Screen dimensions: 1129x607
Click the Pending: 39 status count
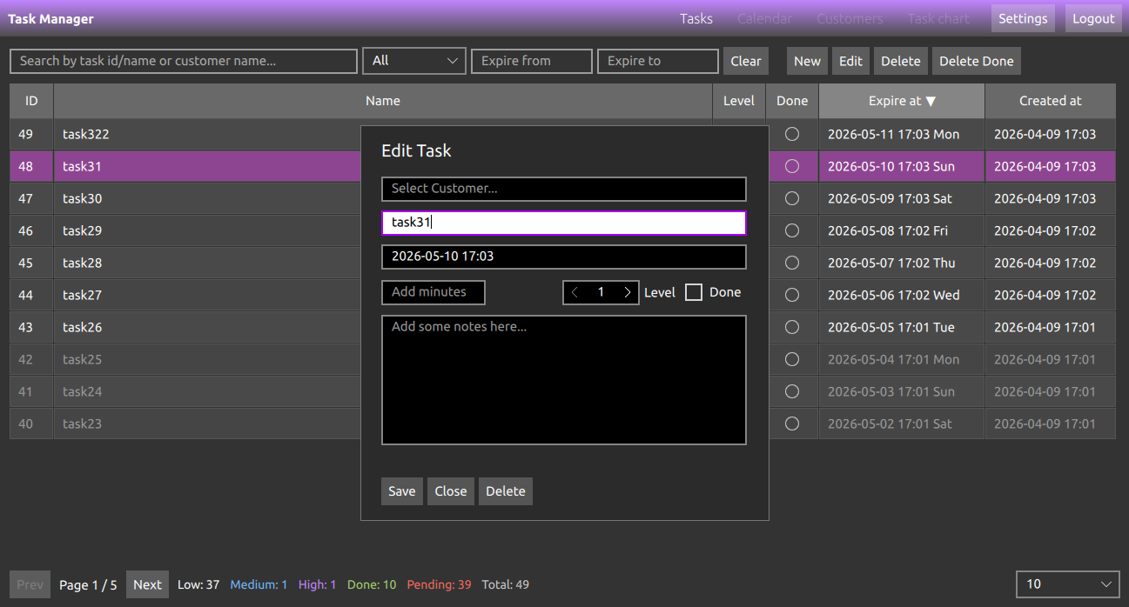click(x=439, y=584)
